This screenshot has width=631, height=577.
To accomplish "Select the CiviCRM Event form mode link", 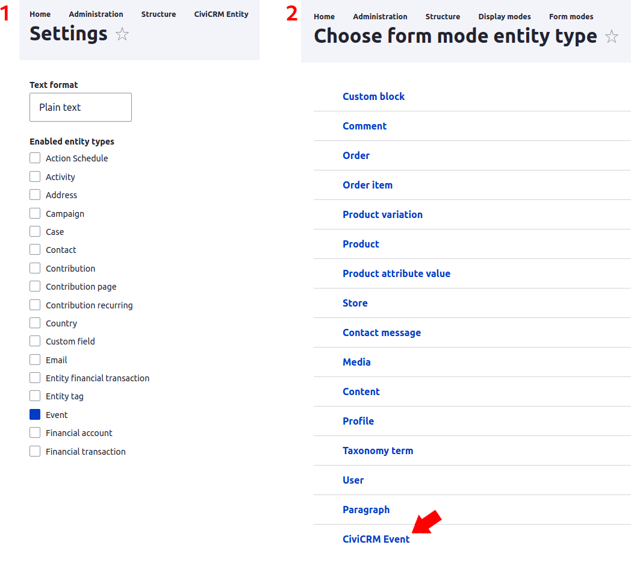I will pos(376,539).
